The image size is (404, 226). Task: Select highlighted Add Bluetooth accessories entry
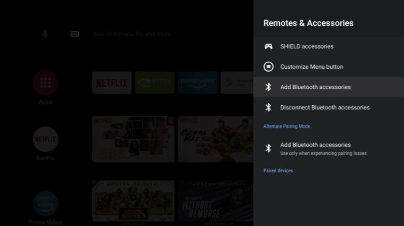click(x=329, y=87)
